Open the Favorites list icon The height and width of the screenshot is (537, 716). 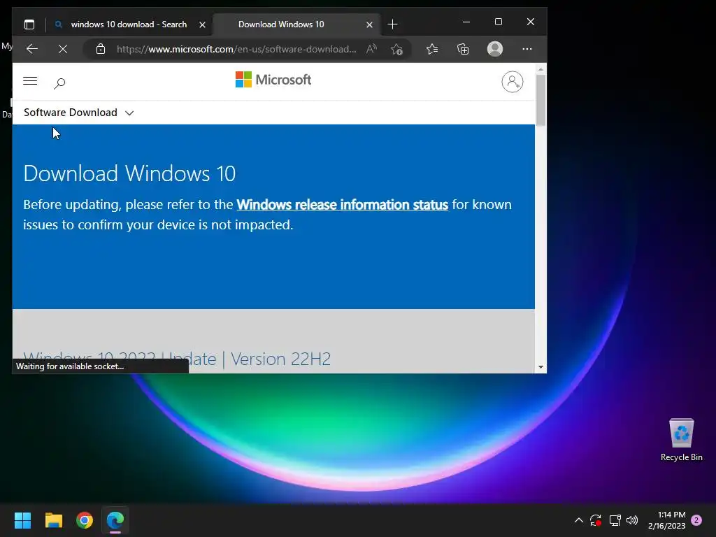tap(432, 49)
